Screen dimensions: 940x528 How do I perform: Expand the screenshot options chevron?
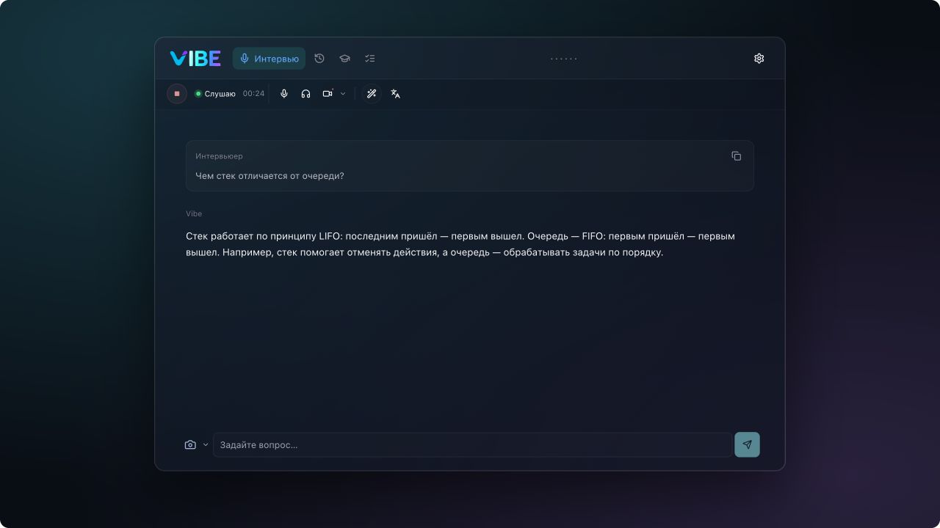pos(206,445)
